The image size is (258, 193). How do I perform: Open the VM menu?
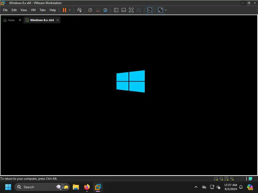pos(33,10)
